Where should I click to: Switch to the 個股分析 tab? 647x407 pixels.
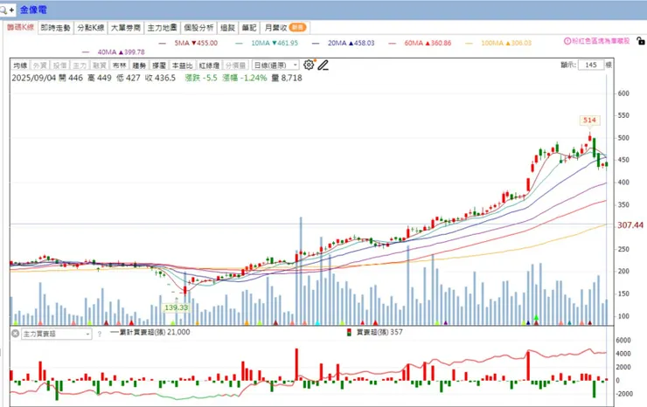(198, 28)
